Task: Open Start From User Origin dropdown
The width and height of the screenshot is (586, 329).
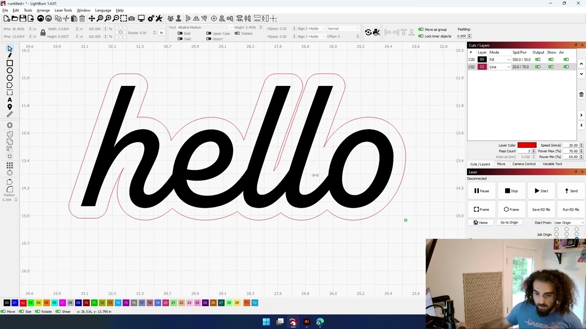Action: pyautogui.click(x=569, y=223)
